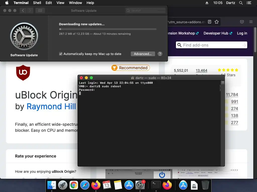Open the View menu
The height and width of the screenshot is (192, 257).
click(60, 3)
